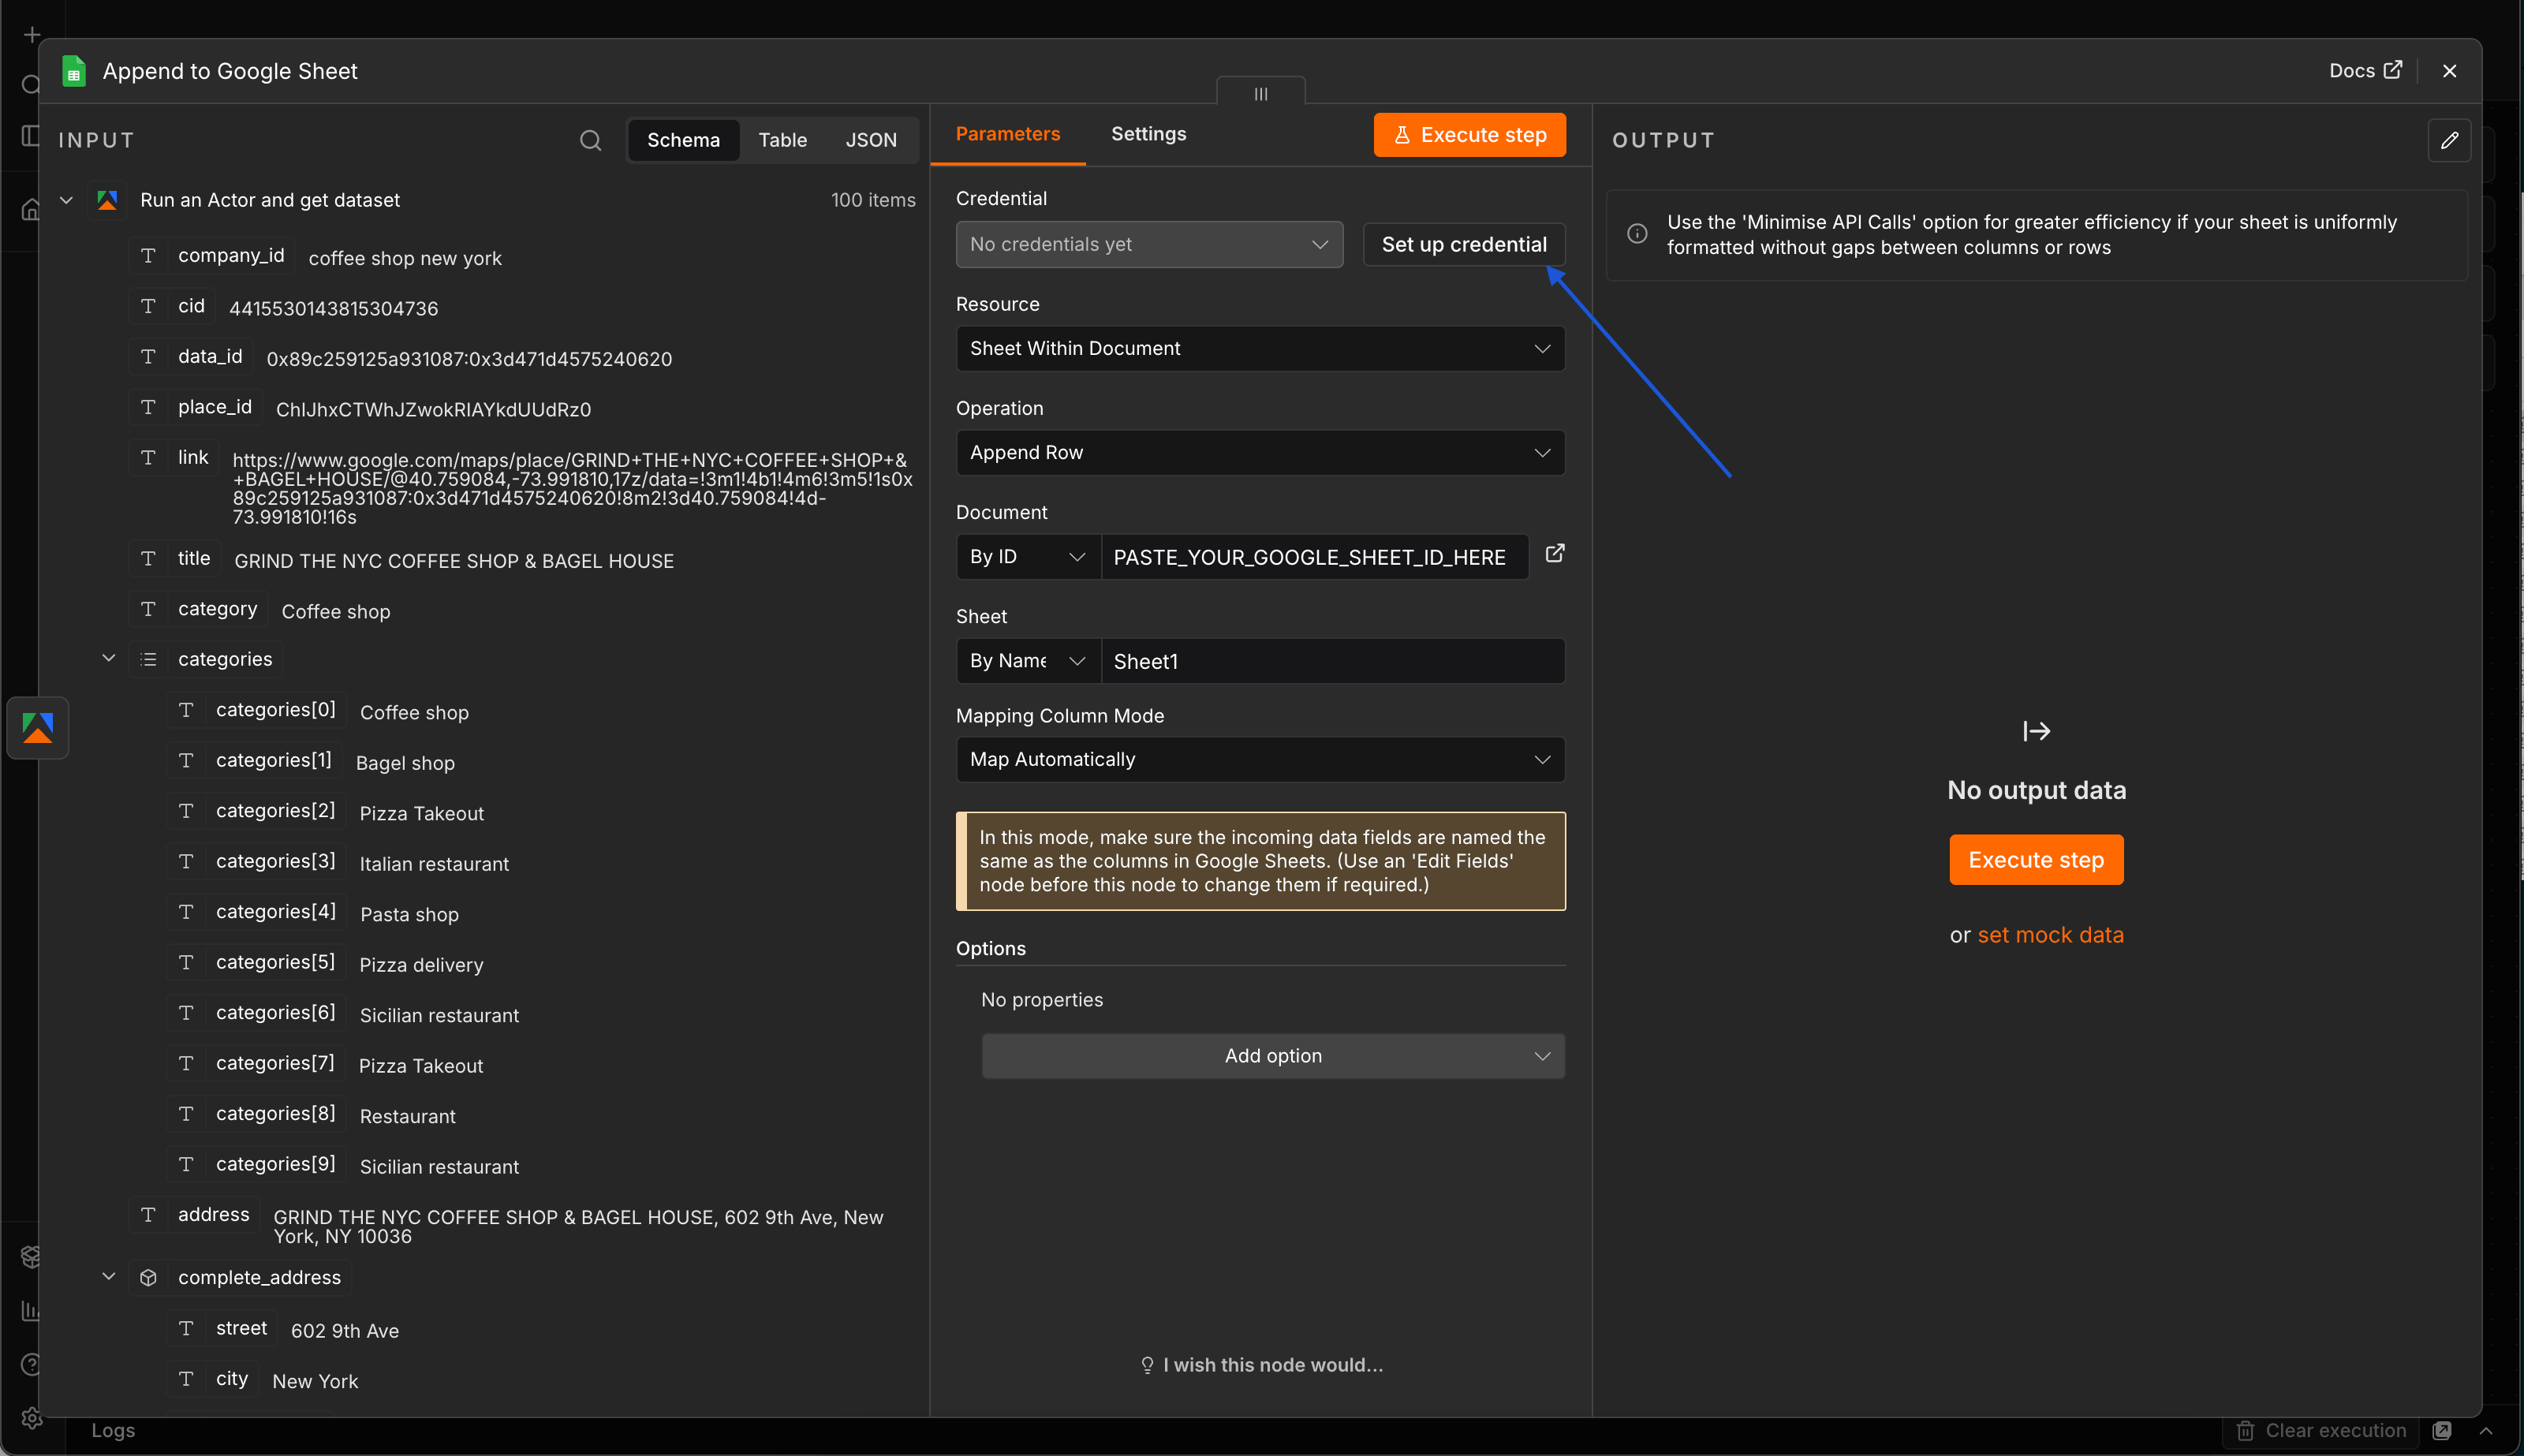Click the object cube icon for complete_address

pos(148,1277)
